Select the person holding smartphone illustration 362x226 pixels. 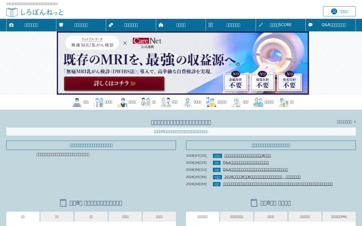(211, 102)
